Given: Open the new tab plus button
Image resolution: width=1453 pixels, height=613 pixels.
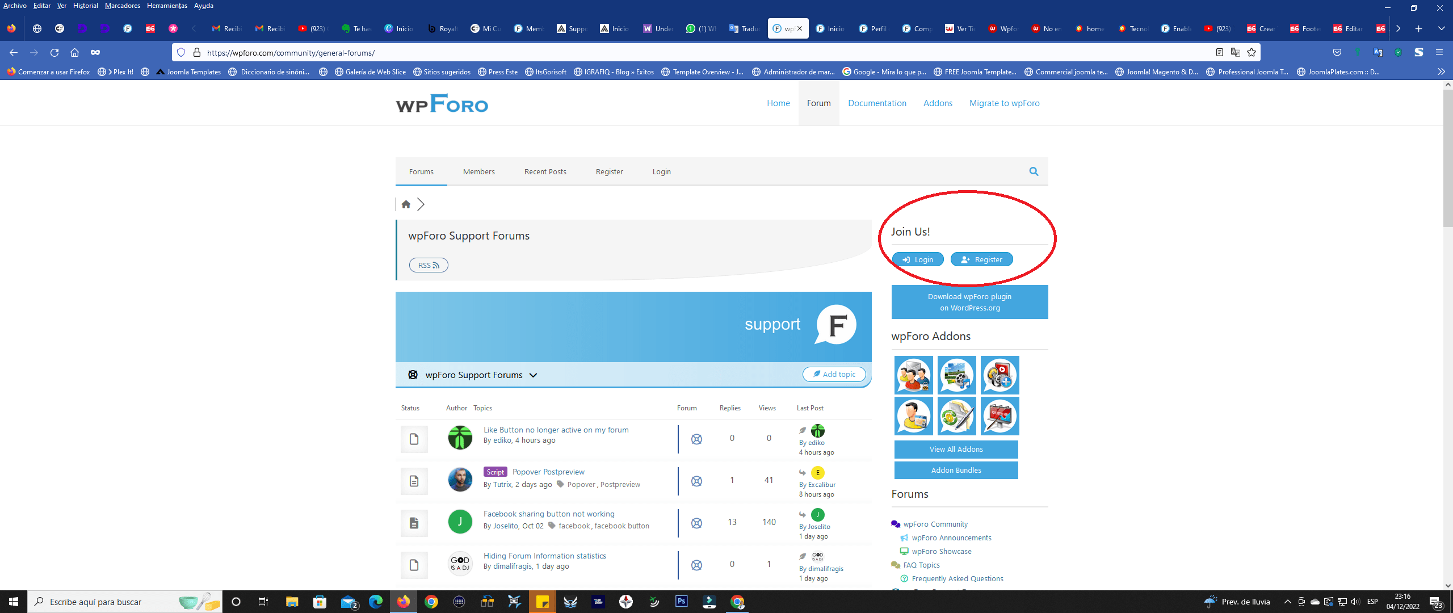Looking at the screenshot, I should (1418, 28).
